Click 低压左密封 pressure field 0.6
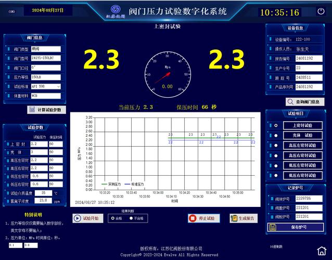The height and width of the screenshot is (260, 332). (x=39, y=176)
